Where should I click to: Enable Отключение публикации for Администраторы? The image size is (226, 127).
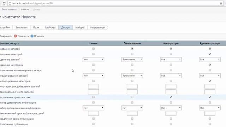click(210, 124)
